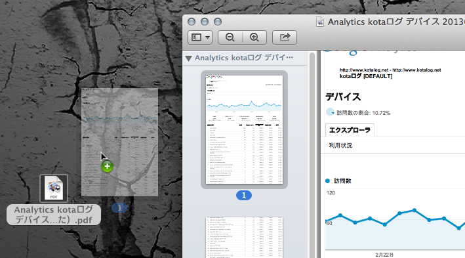Open the Share toolbar button
This screenshot has height=258, width=465.
(285, 37)
